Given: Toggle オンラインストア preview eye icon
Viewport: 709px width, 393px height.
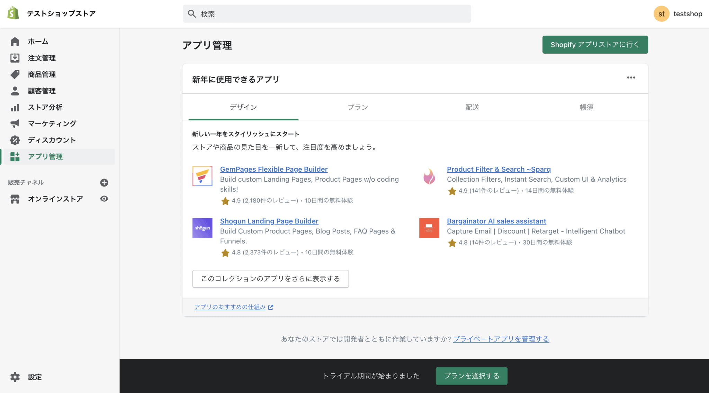Looking at the screenshot, I should [x=104, y=199].
